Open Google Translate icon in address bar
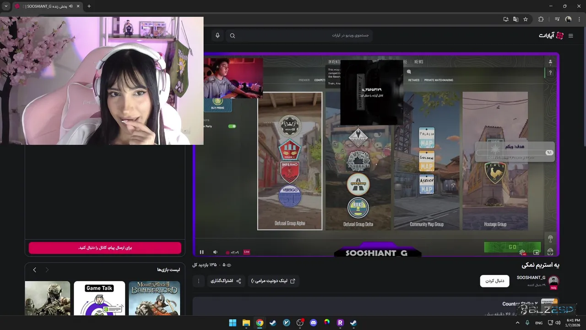The image size is (586, 330). click(515, 19)
